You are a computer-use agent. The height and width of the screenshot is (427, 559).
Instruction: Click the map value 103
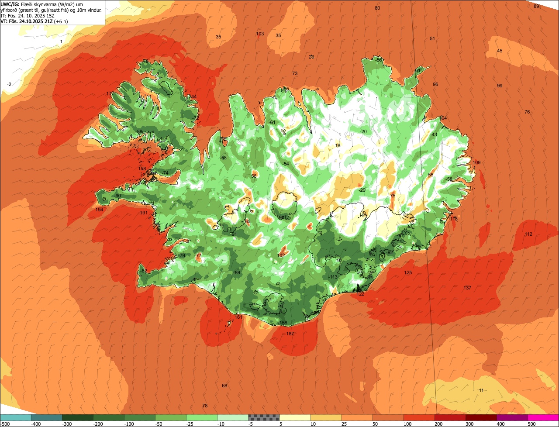[260, 34]
